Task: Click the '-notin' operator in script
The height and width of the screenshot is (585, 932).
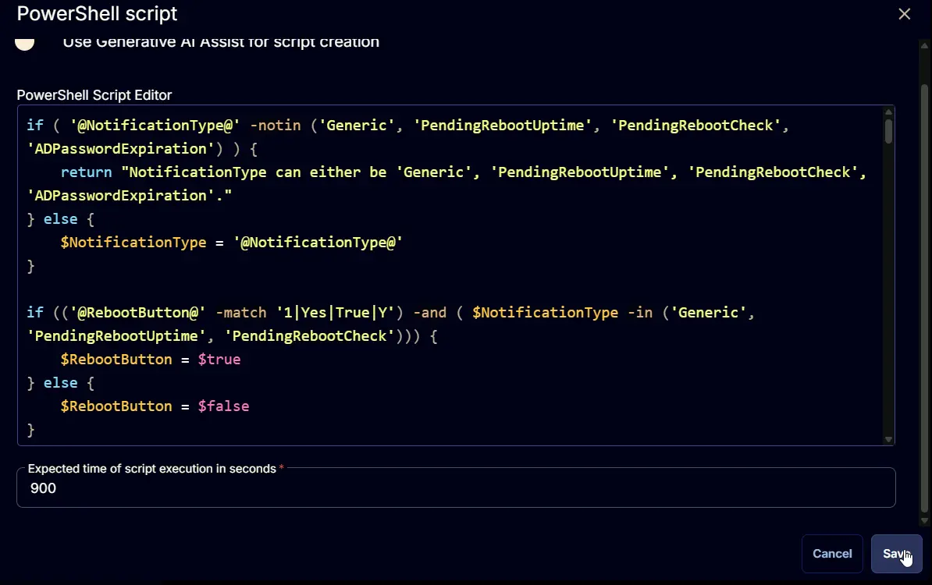Action: [276, 126]
